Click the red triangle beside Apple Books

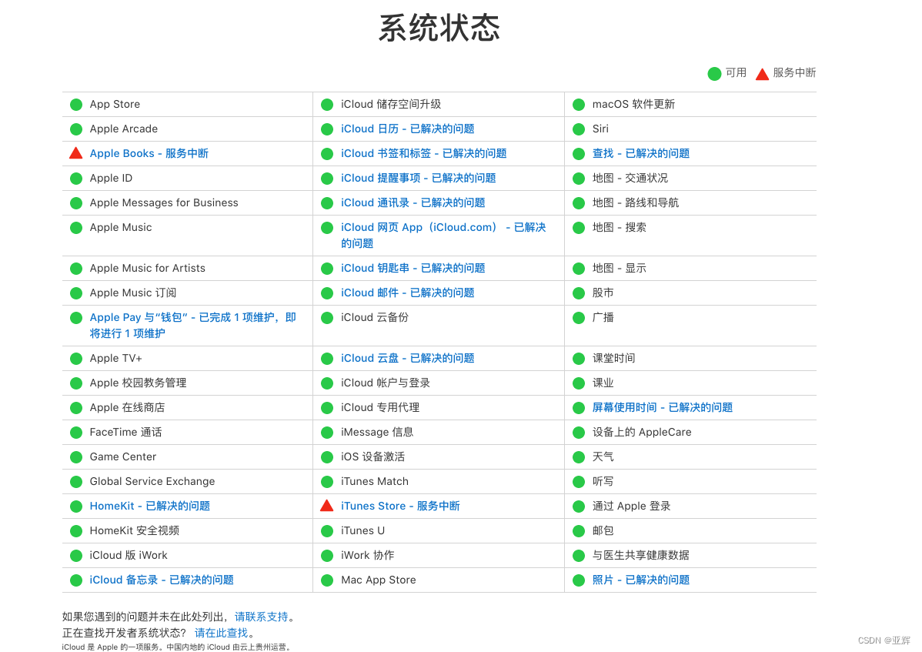tap(76, 153)
